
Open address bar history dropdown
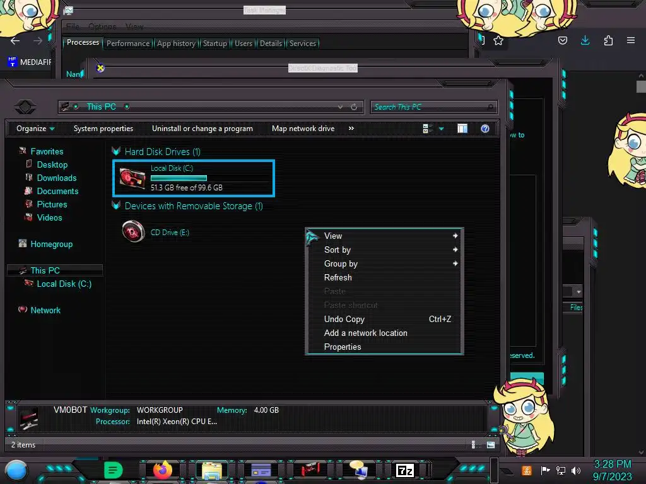point(340,107)
